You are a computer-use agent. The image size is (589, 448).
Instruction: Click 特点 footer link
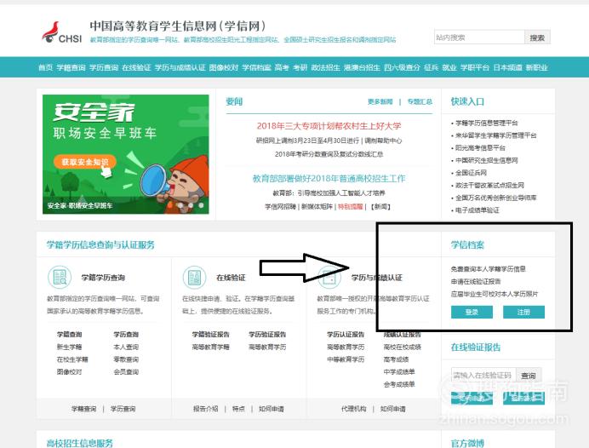pos(238,409)
